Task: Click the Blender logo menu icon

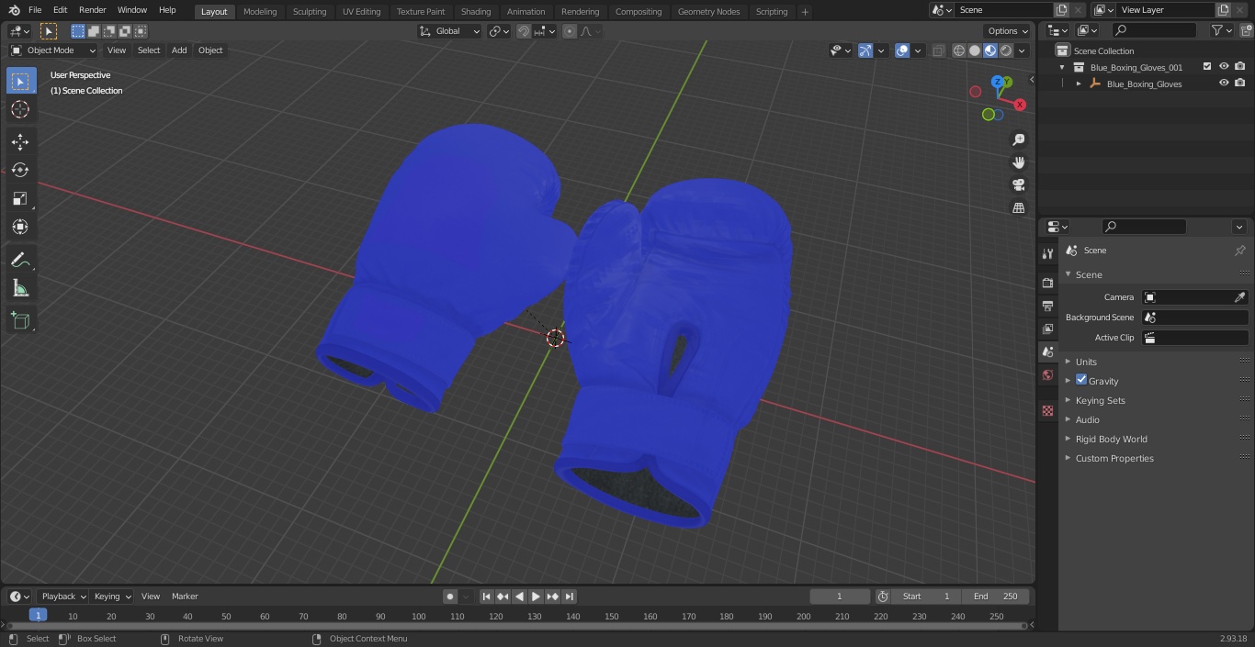Action: (14, 10)
